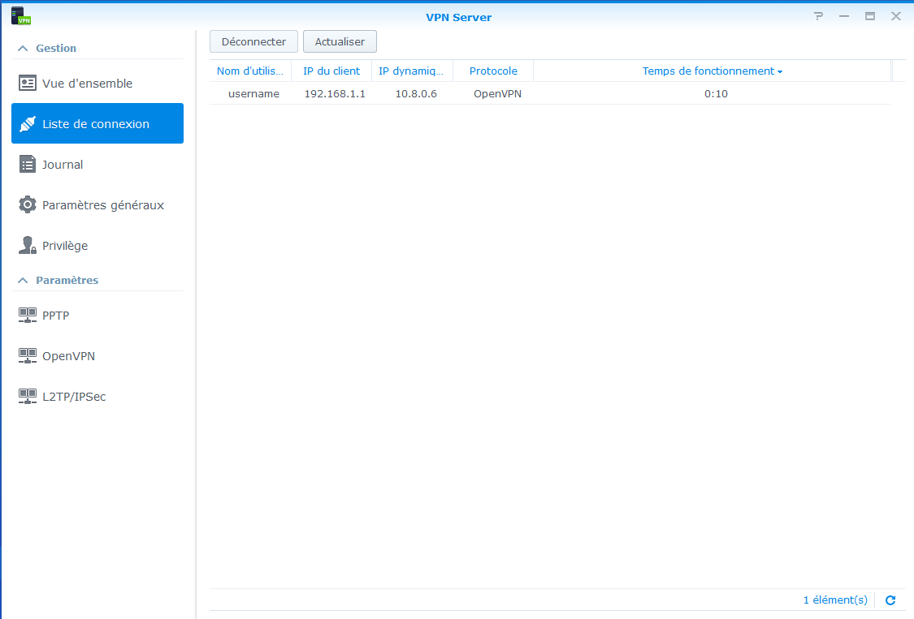Click the Nom d'utilisateur column header
Image resolution: width=914 pixels, height=619 pixels.
coord(250,71)
